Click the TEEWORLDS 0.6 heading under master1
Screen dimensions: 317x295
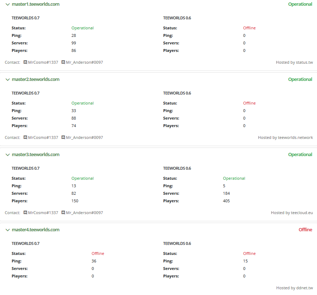[x=177, y=18]
